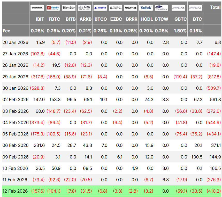
Task: Click the 12 Feb 2026 date cell
Action: click(15, 191)
